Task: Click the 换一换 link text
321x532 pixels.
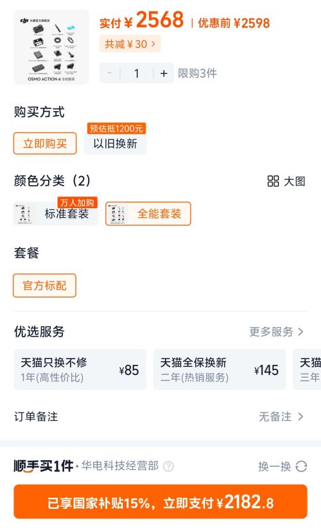Action: click(x=275, y=466)
